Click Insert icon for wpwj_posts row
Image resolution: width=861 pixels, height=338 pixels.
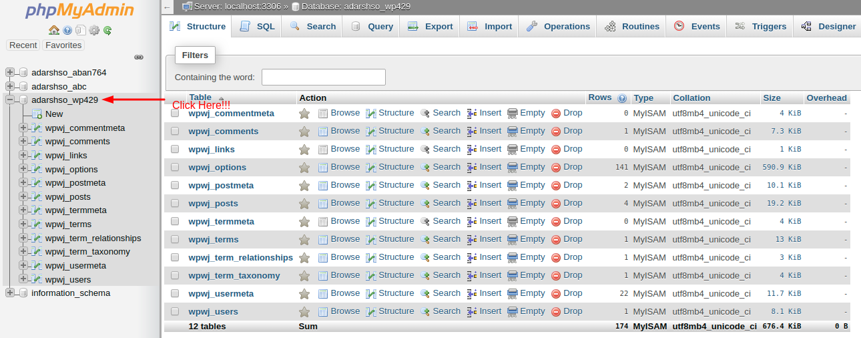point(472,204)
